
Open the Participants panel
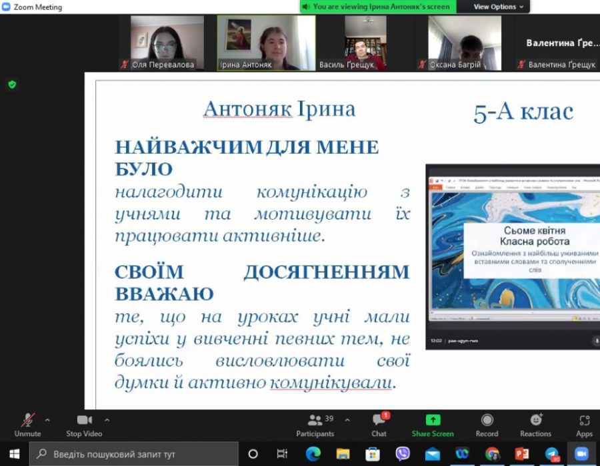pos(316,423)
